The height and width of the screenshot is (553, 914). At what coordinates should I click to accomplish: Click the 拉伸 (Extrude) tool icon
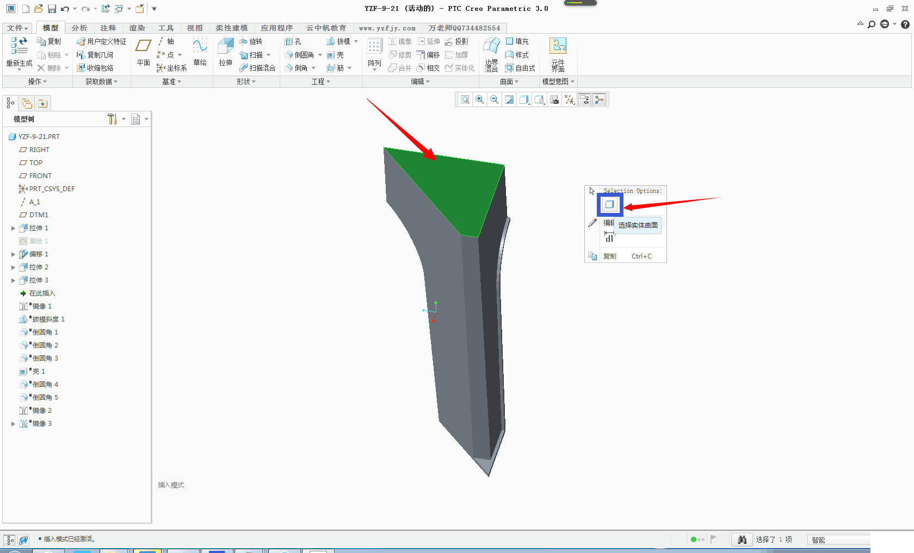[225, 48]
